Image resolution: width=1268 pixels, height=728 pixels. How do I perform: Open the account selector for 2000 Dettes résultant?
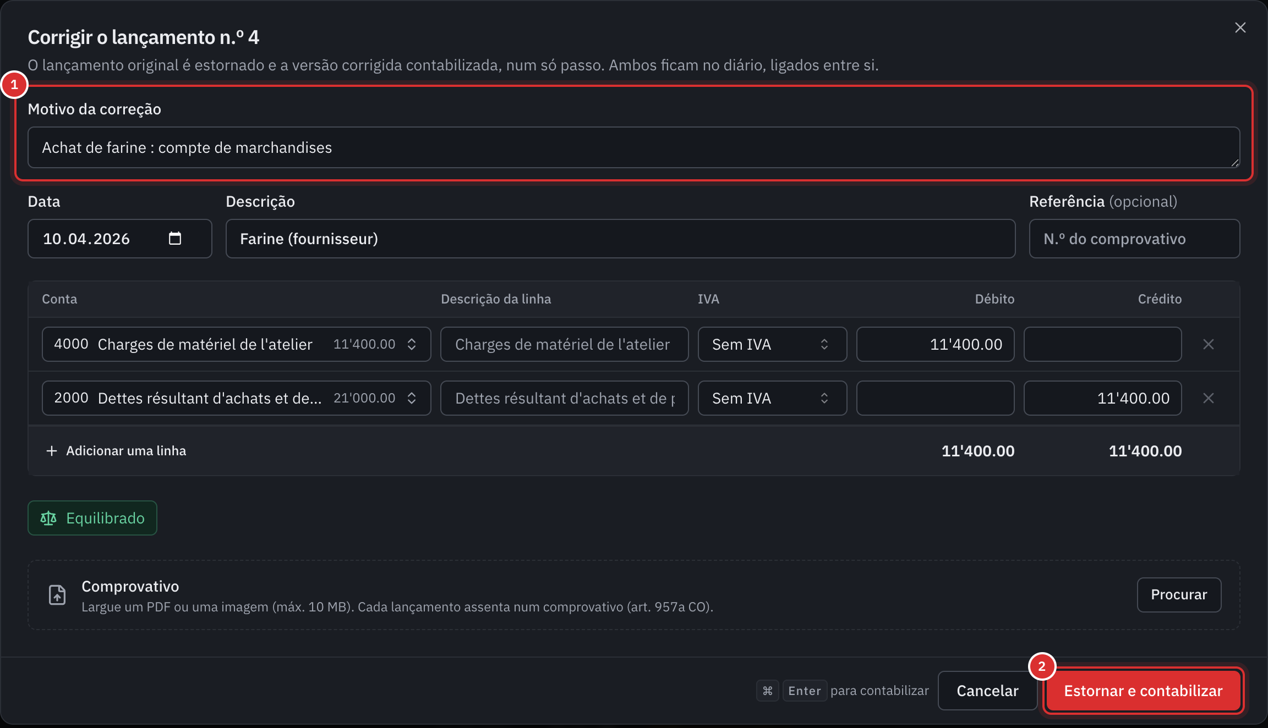tap(236, 398)
